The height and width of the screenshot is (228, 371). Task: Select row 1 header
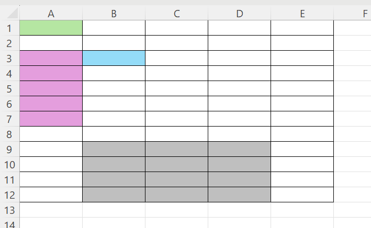pyautogui.click(x=9, y=28)
